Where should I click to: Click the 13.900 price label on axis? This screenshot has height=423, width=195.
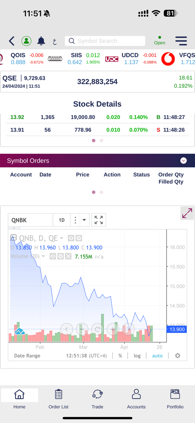pyautogui.click(x=177, y=329)
